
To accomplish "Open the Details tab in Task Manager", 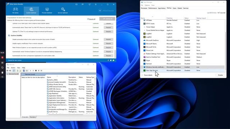I will (180, 8).
